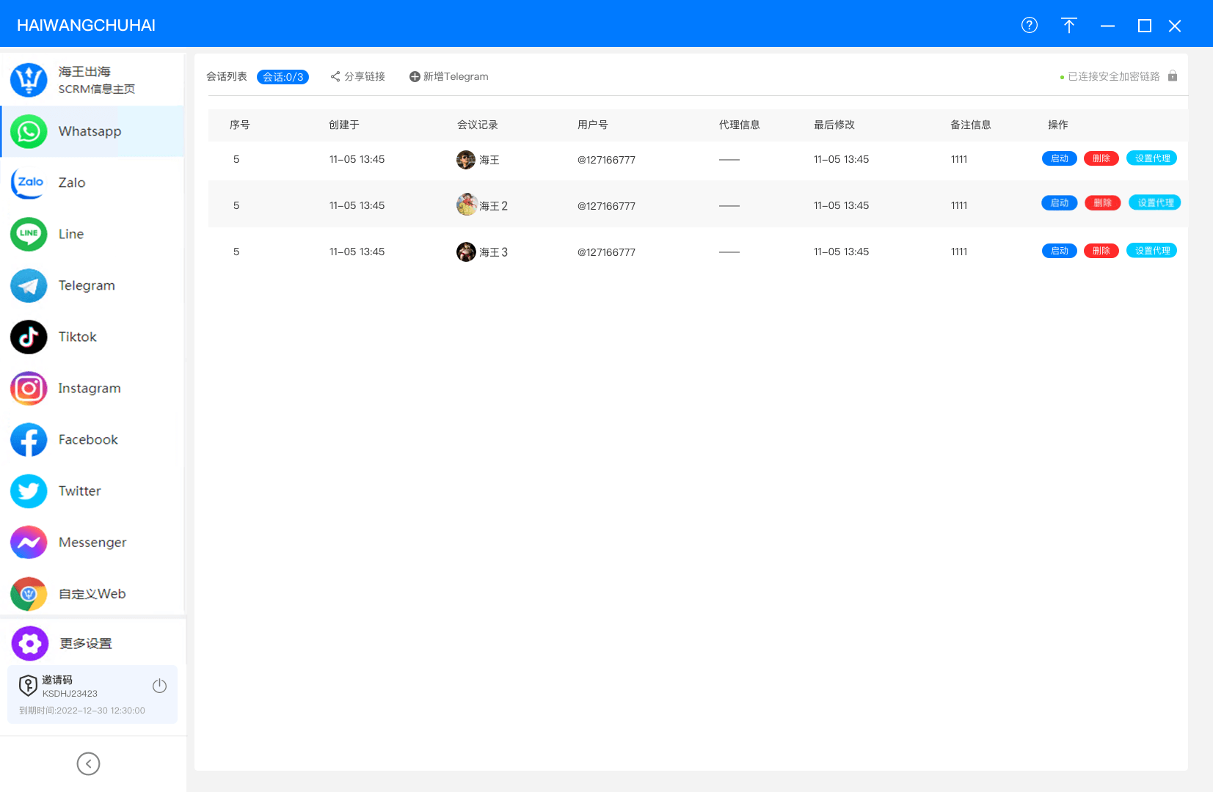Open Telegram from the sidebar
The height and width of the screenshot is (792, 1213).
[29, 285]
